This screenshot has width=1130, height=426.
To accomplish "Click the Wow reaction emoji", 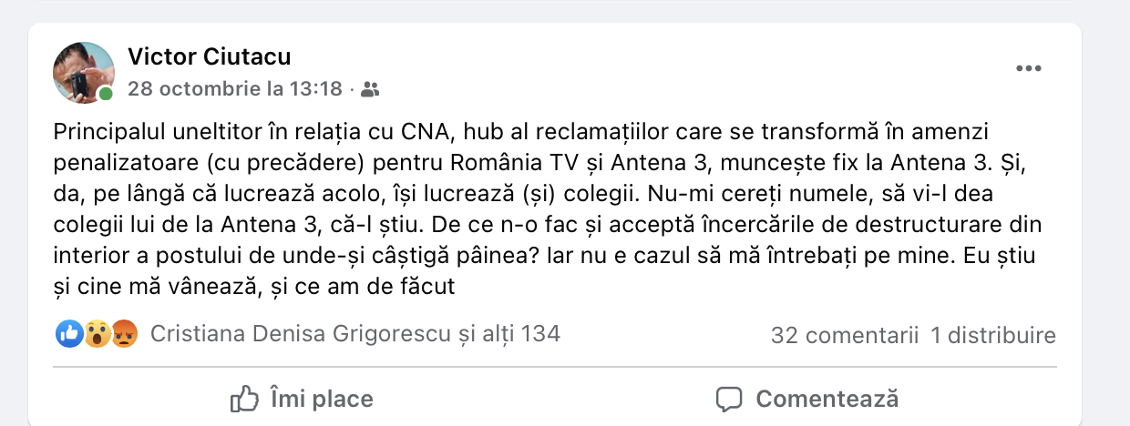I will pyautogui.click(x=97, y=334).
